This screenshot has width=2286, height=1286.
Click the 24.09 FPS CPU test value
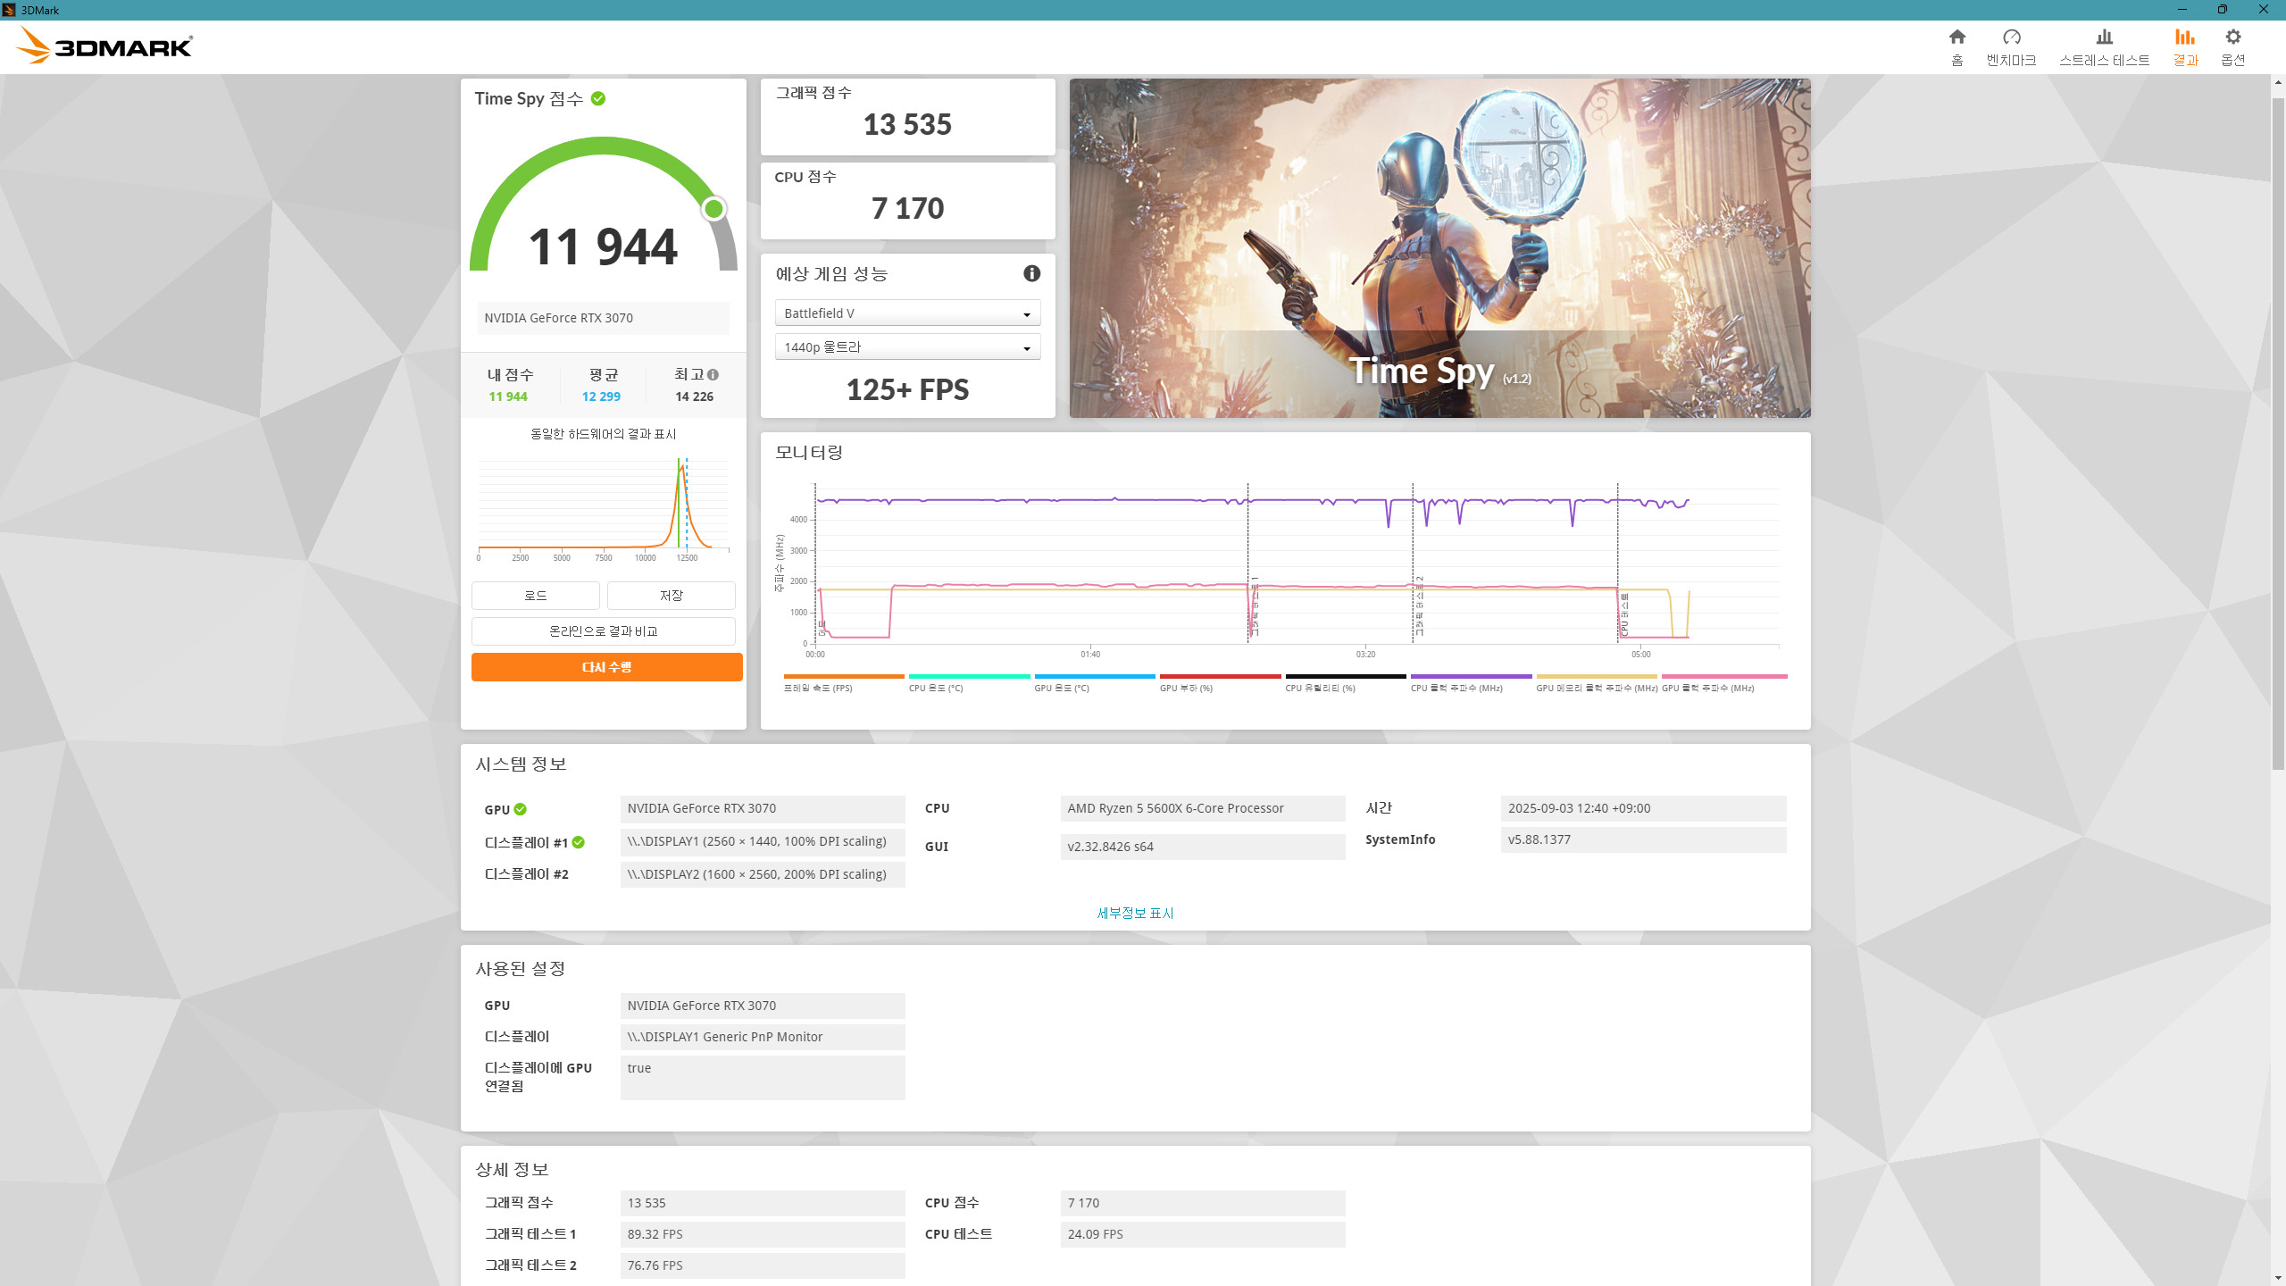click(x=1203, y=1234)
